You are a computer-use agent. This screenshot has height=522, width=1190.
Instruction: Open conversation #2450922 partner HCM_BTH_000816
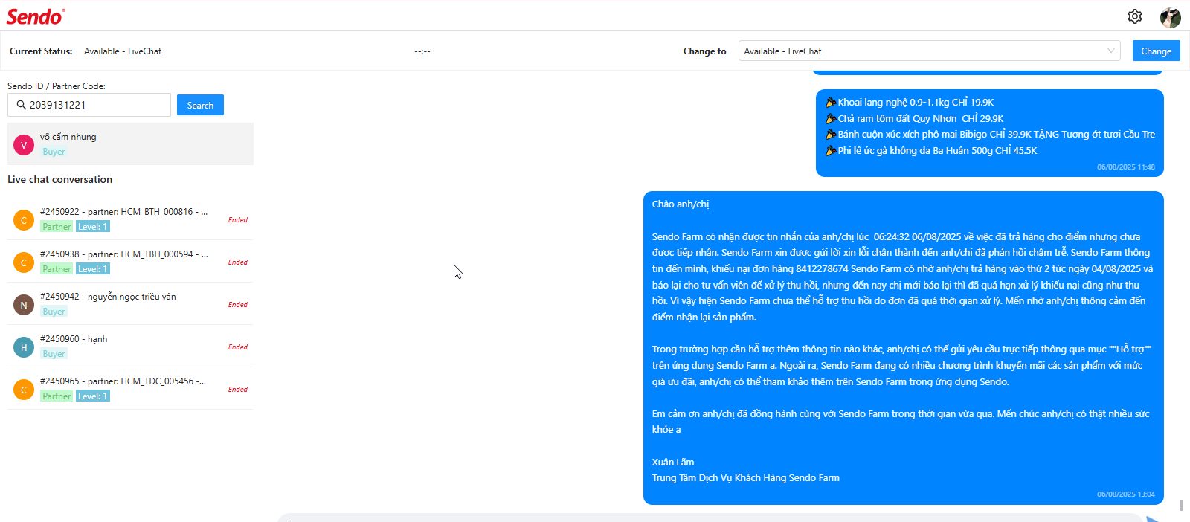pyautogui.click(x=130, y=219)
